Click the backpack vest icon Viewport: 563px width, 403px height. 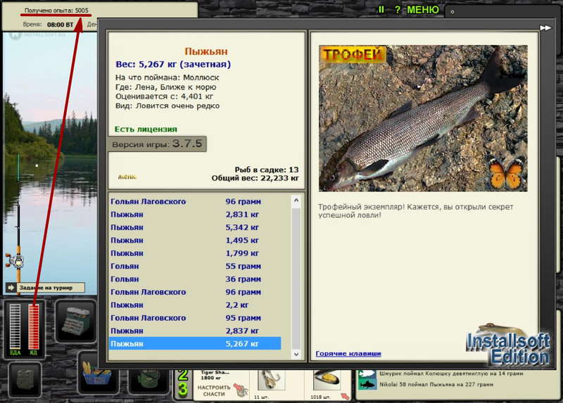tap(25, 380)
